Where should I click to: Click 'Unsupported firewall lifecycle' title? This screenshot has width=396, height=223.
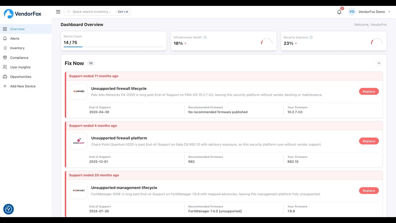119,89
